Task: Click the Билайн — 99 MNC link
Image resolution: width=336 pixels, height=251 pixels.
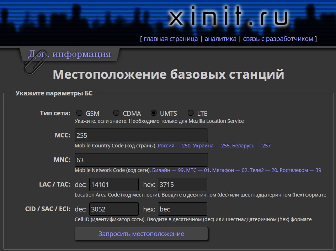Action: click(168, 170)
